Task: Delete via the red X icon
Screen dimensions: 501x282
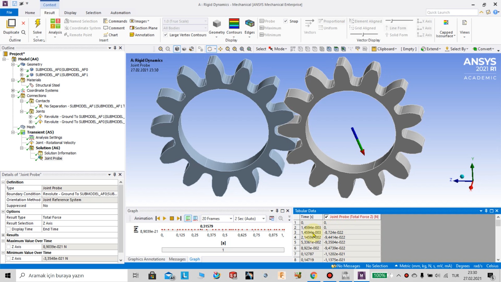Action: point(23,23)
